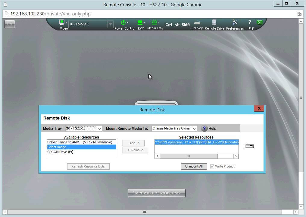The image size is (306, 217).
Task: Click the browser address bar URL
Action: click(50, 14)
